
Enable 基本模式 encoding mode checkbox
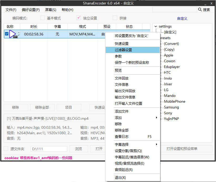[x=42, y=18]
